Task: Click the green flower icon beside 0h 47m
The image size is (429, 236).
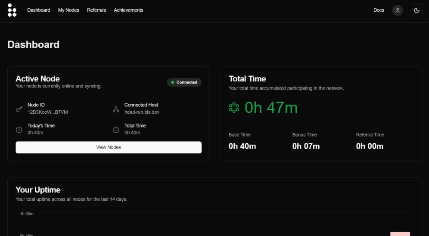Action: click(234, 108)
